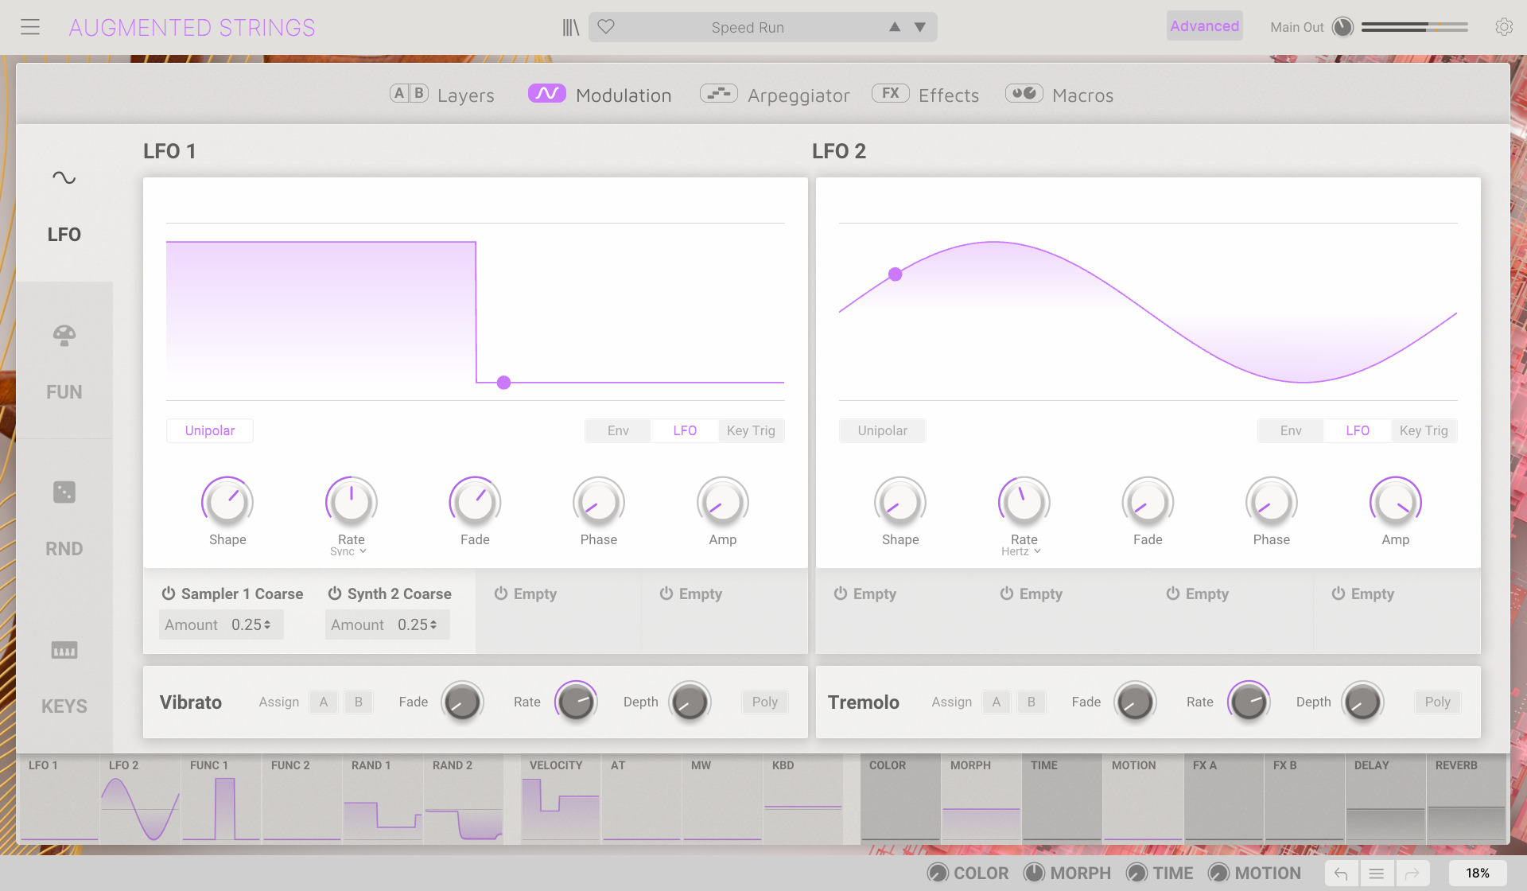Turn the Main Out volume knob
Screen dimensions: 1527x891
tap(1342, 27)
